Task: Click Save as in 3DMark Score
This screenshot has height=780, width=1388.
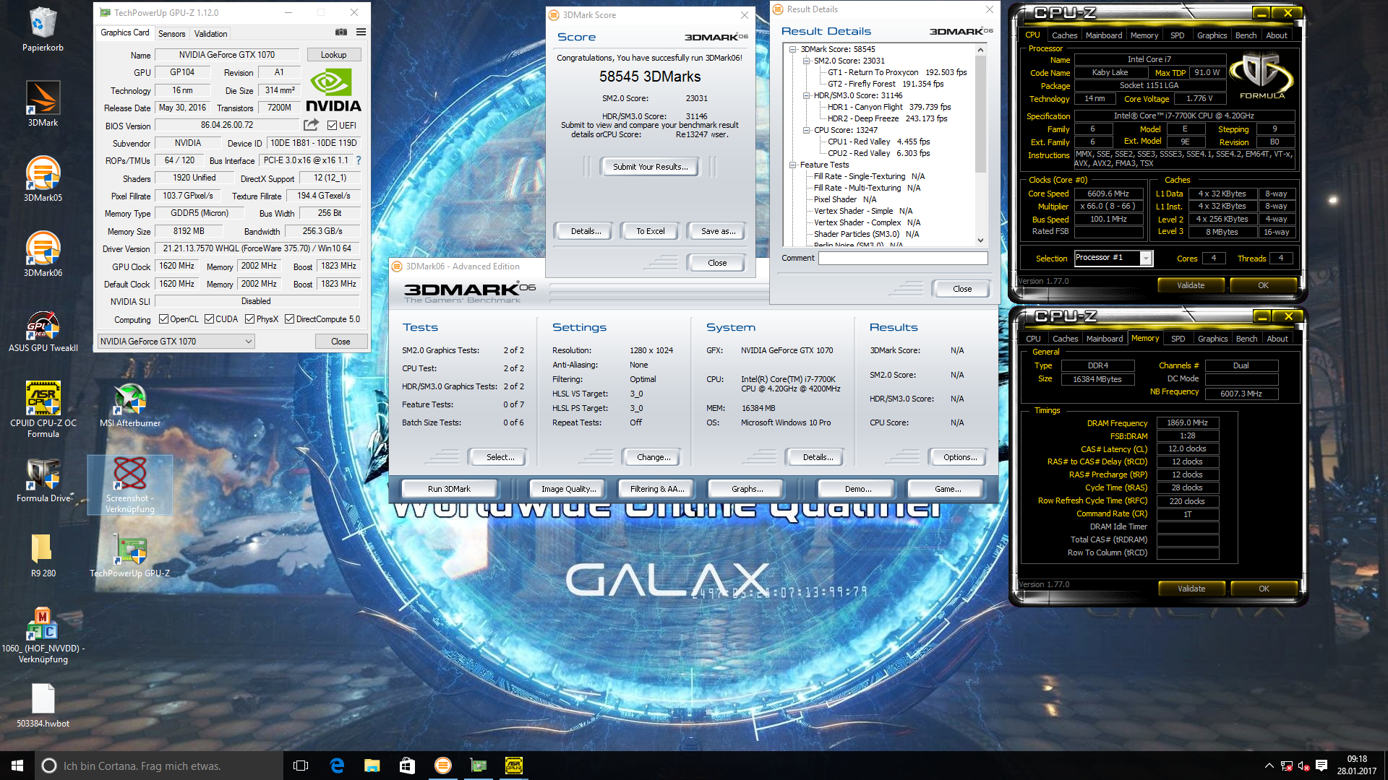Action: tap(718, 231)
